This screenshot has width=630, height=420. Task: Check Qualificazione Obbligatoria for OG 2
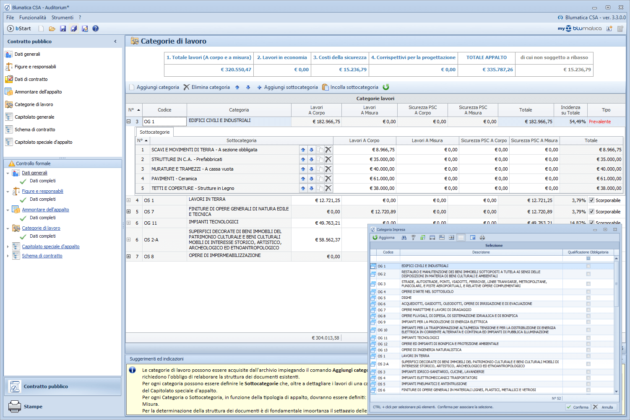point(588,274)
